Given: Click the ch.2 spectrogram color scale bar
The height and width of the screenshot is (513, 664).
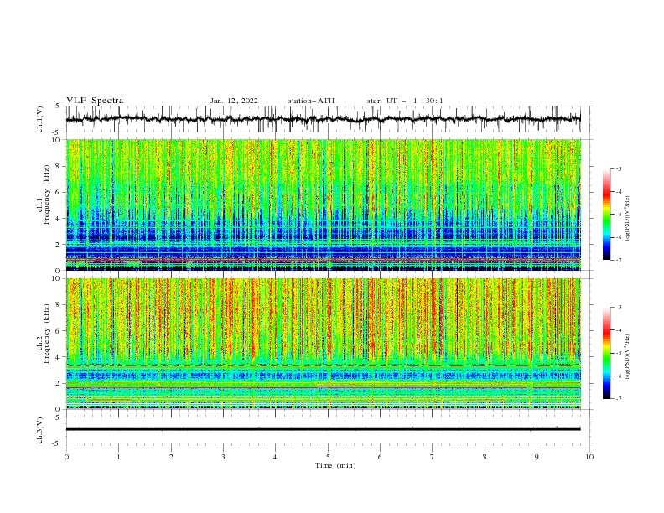Looking at the screenshot, I should pos(606,353).
